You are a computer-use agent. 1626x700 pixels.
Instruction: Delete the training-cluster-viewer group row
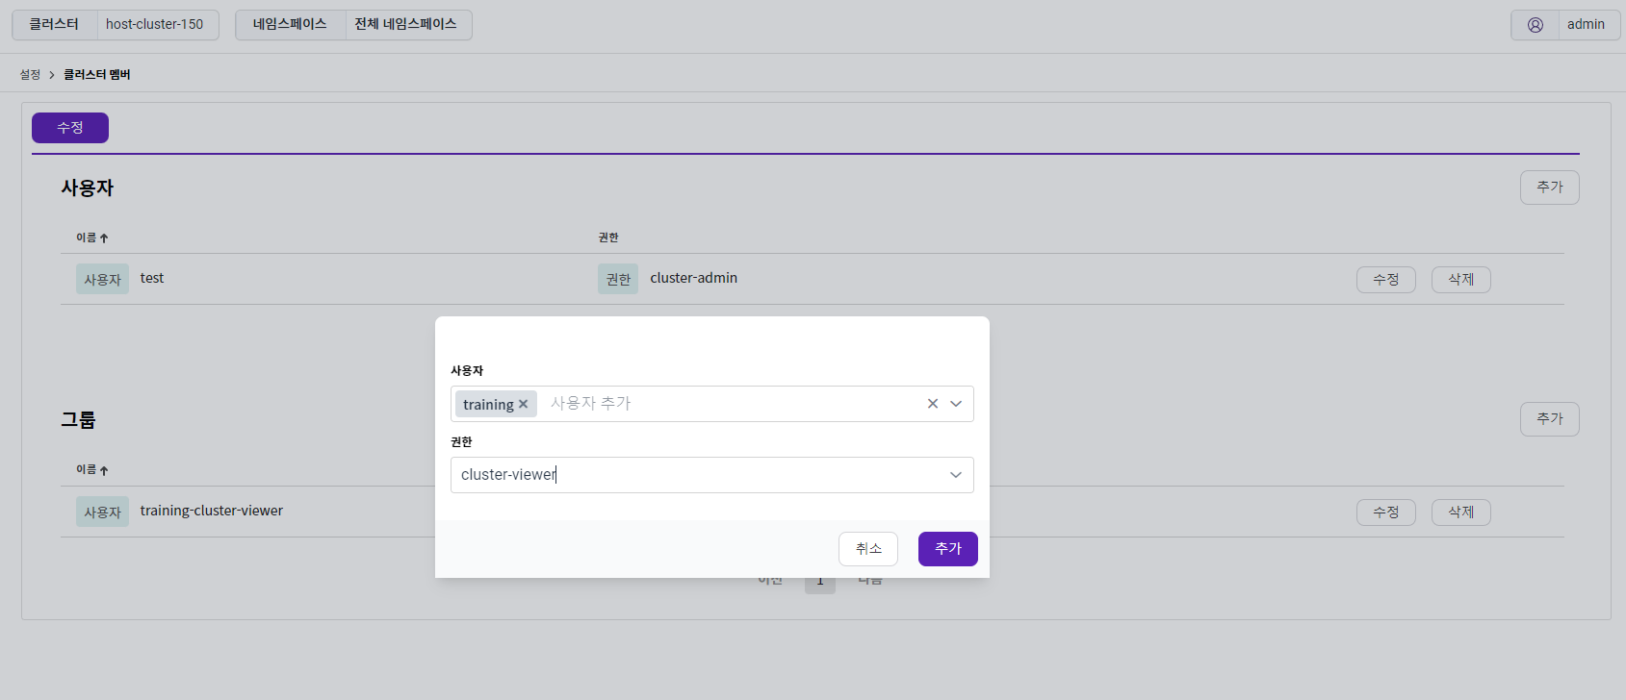(1461, 512)
